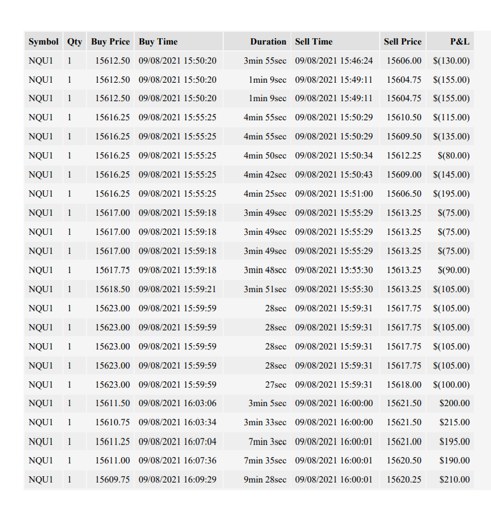
Task: Click the Sell Time column header
Action: pyautogui.click(x=335, y=41)
